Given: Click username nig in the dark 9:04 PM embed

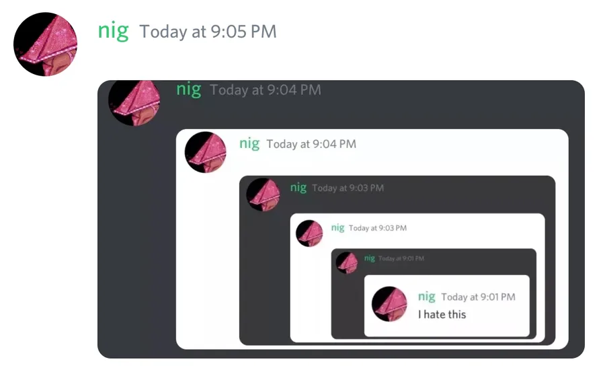Looking at the screenshot, I should coord(189,89).
